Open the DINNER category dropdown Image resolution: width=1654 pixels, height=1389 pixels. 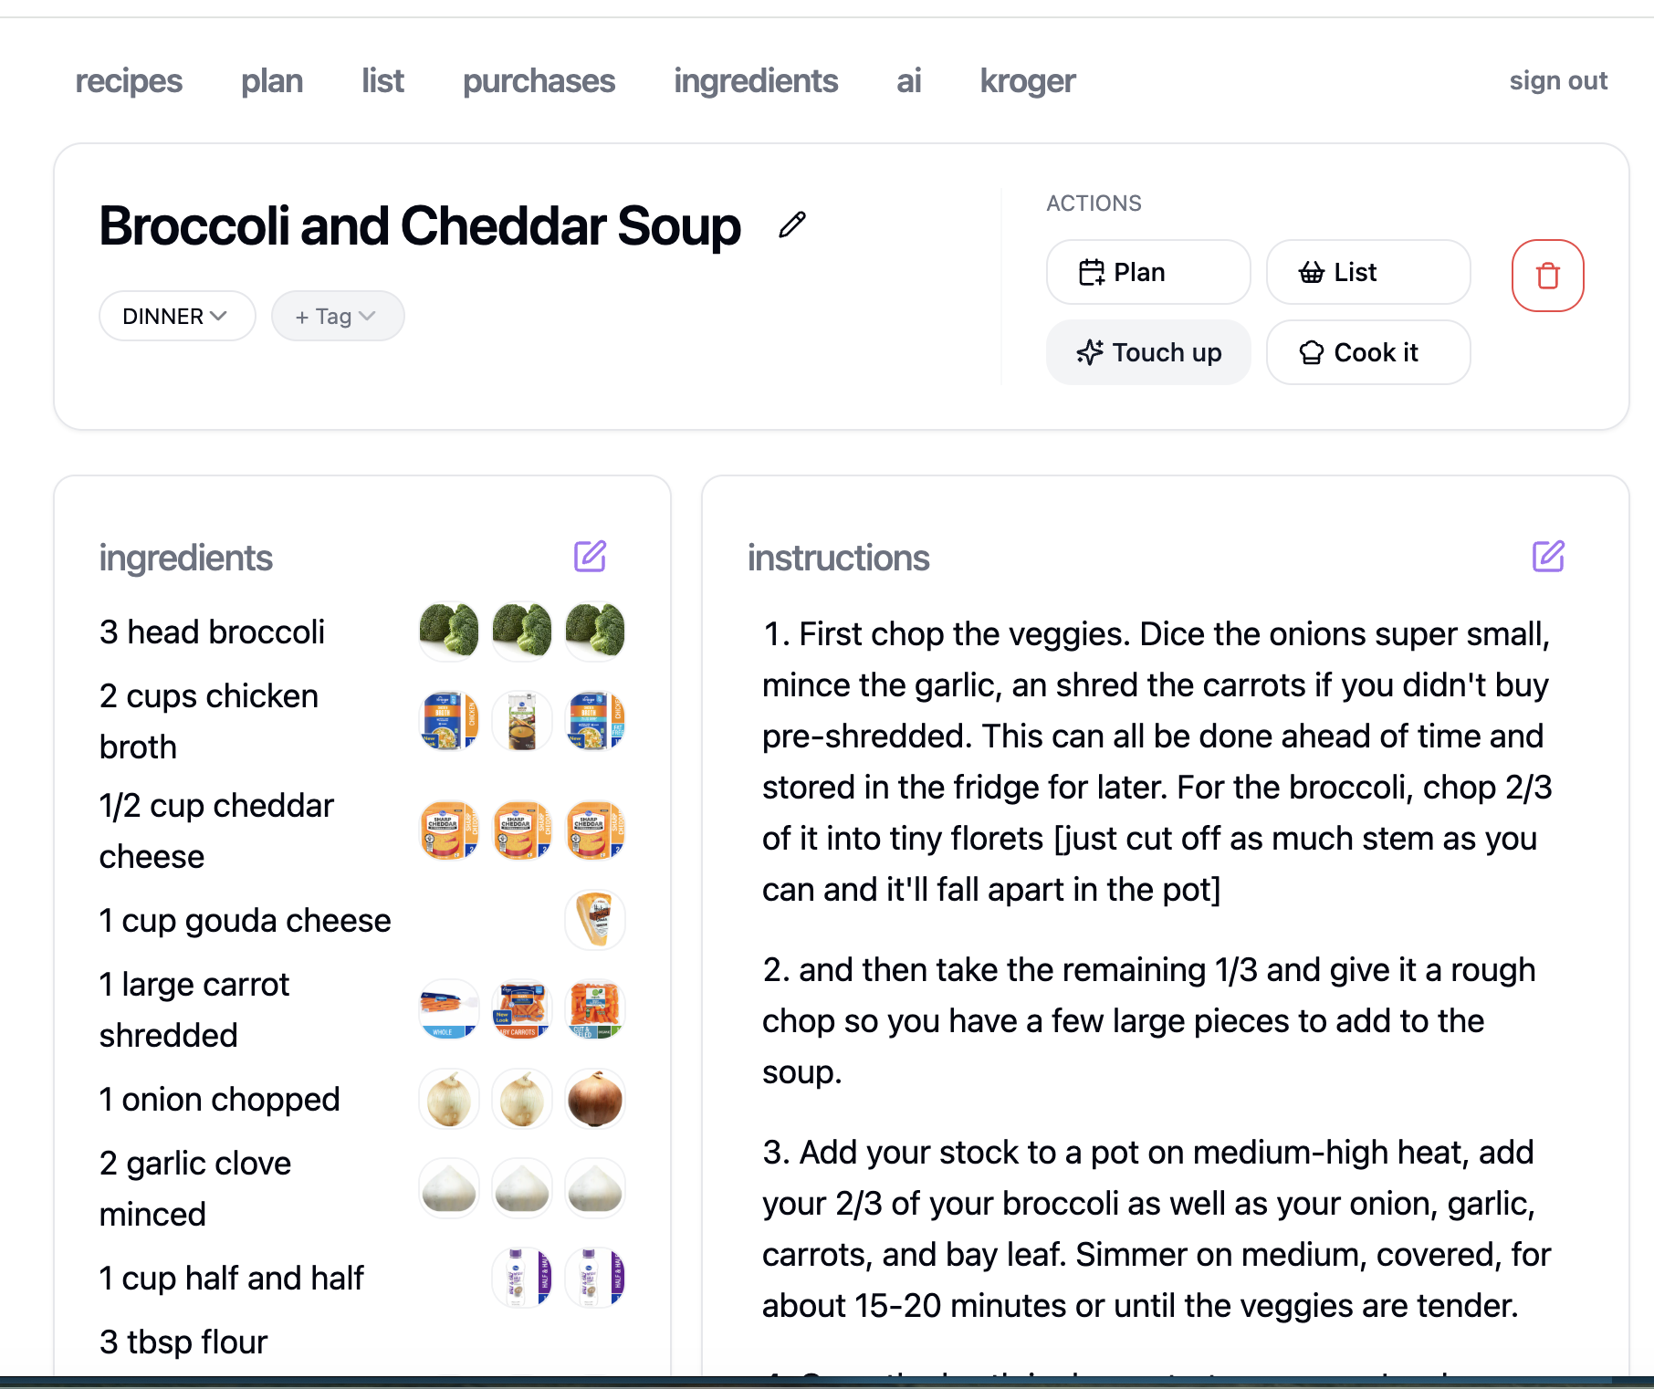[x=176, y=316]
